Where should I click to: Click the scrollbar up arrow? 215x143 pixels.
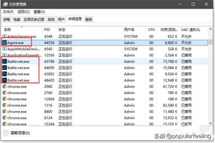coord(210,29)
